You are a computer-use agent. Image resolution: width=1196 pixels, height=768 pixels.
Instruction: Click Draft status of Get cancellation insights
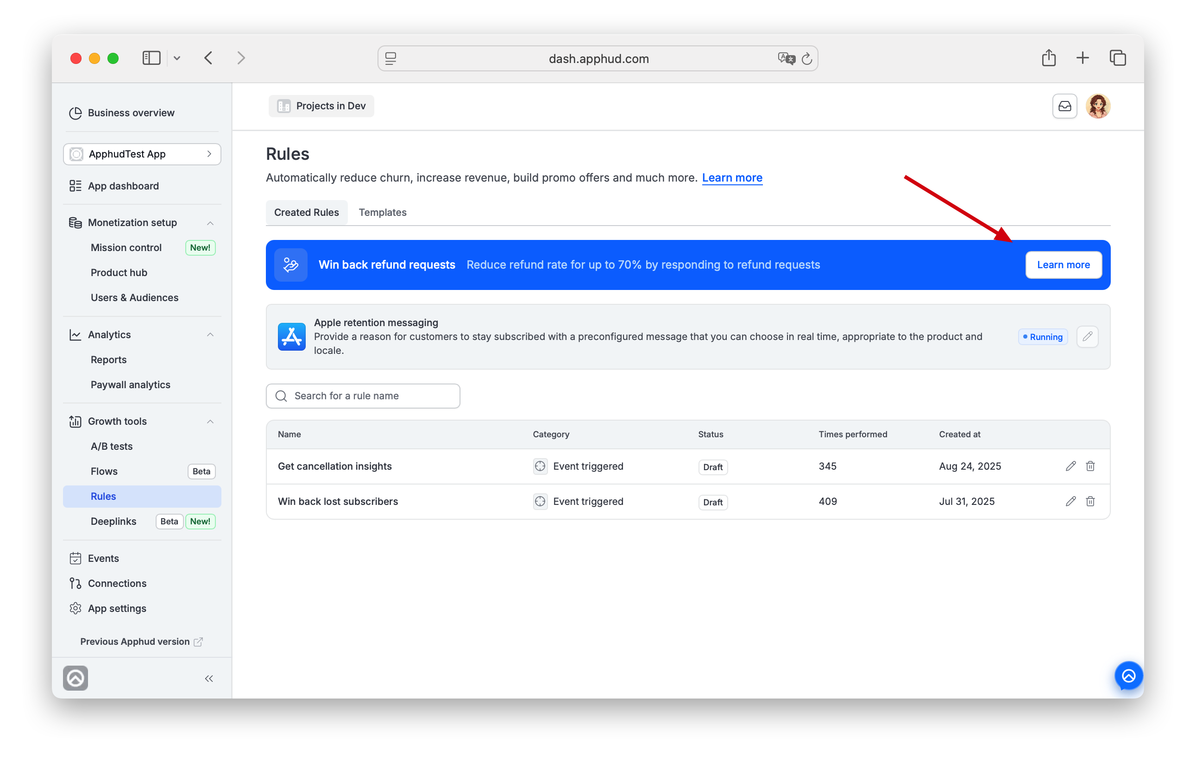click(712, 467)
